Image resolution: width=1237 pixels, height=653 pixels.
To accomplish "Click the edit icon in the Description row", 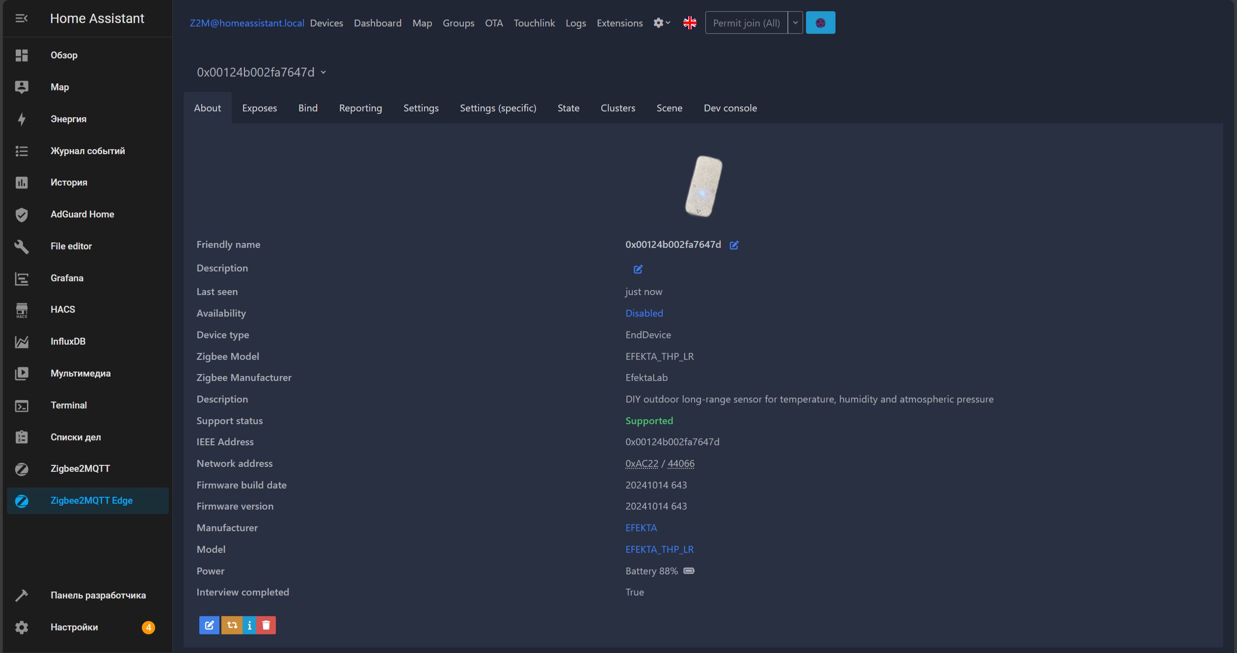I will (638, 269).
